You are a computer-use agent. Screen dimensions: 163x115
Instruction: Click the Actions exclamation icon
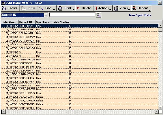(x=96, y=8)
